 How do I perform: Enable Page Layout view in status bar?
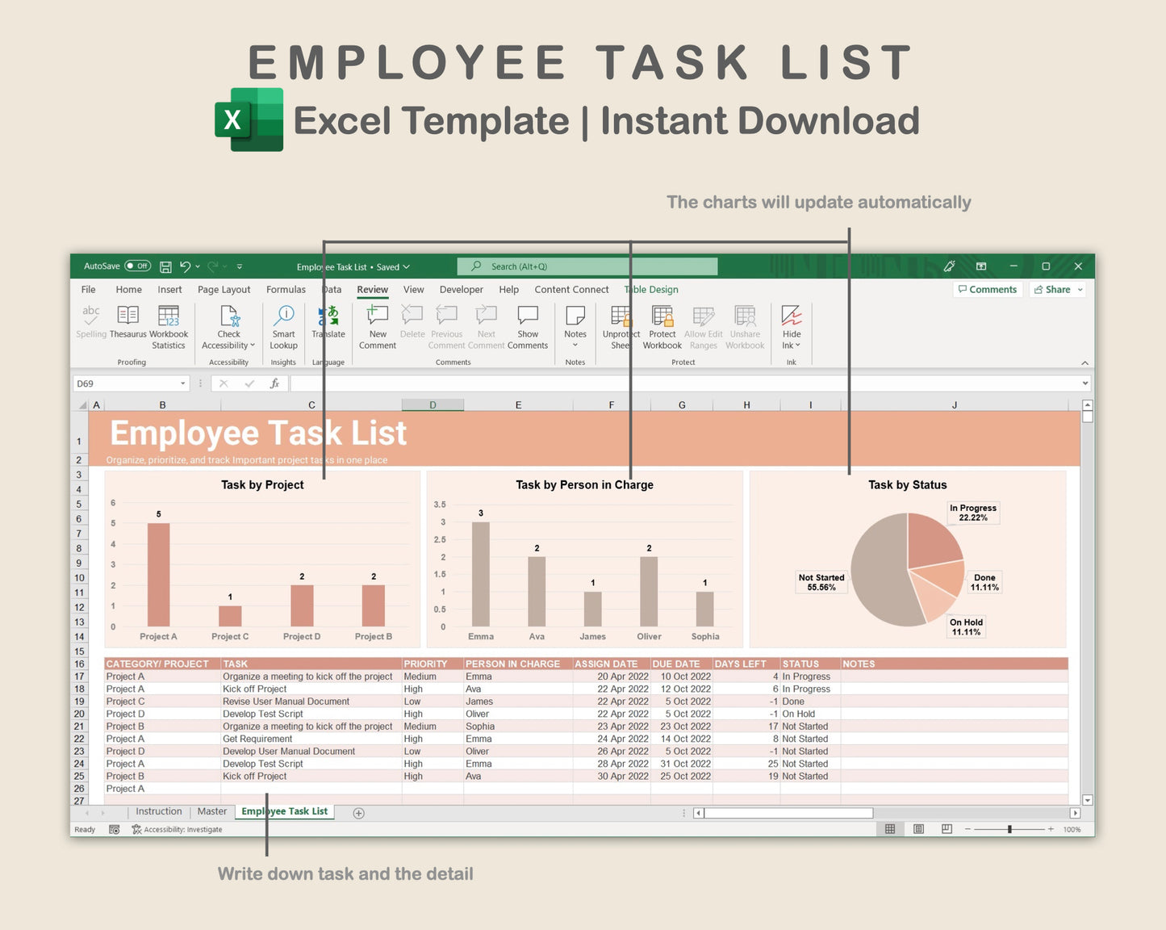tap(918, 829)
